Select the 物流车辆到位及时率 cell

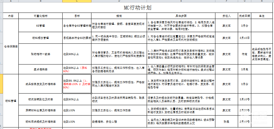[x=41, y=99]
